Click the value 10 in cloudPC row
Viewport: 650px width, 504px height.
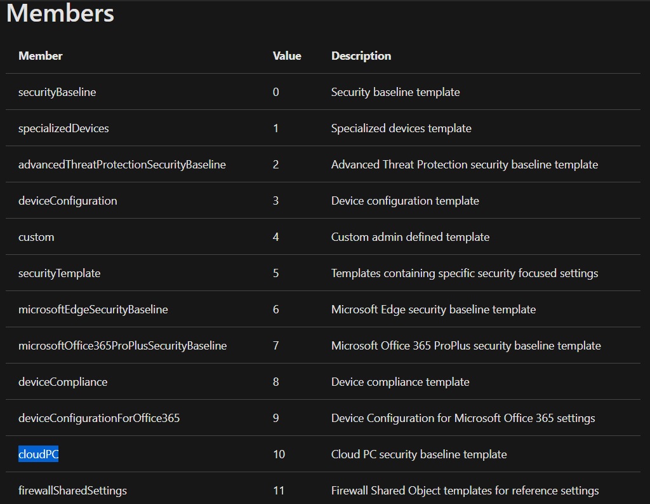click(279, 454)
